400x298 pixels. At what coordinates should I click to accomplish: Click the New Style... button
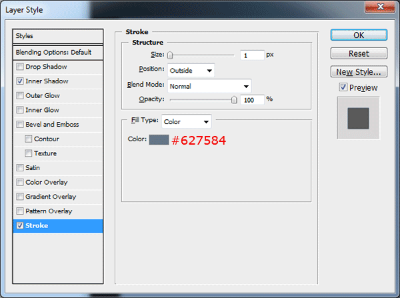point(359,71)
